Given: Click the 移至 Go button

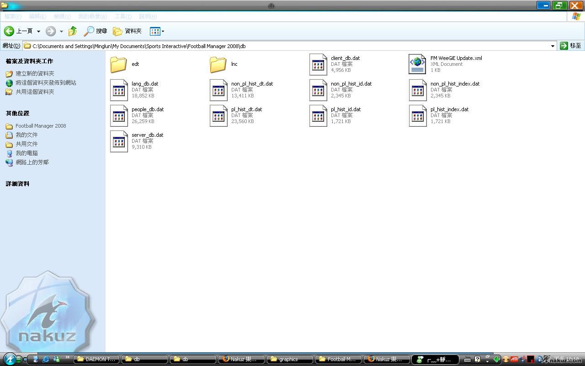Looking at the screenshot, I should click(x=571, y=46).
